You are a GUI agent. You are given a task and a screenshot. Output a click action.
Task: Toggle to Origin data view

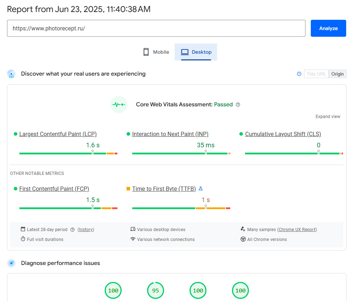(x=337, y=74)
